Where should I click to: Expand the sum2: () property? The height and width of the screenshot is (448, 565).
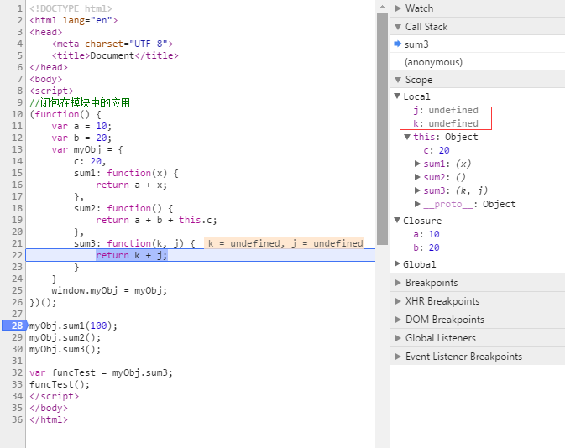click(x=417, y=177)
